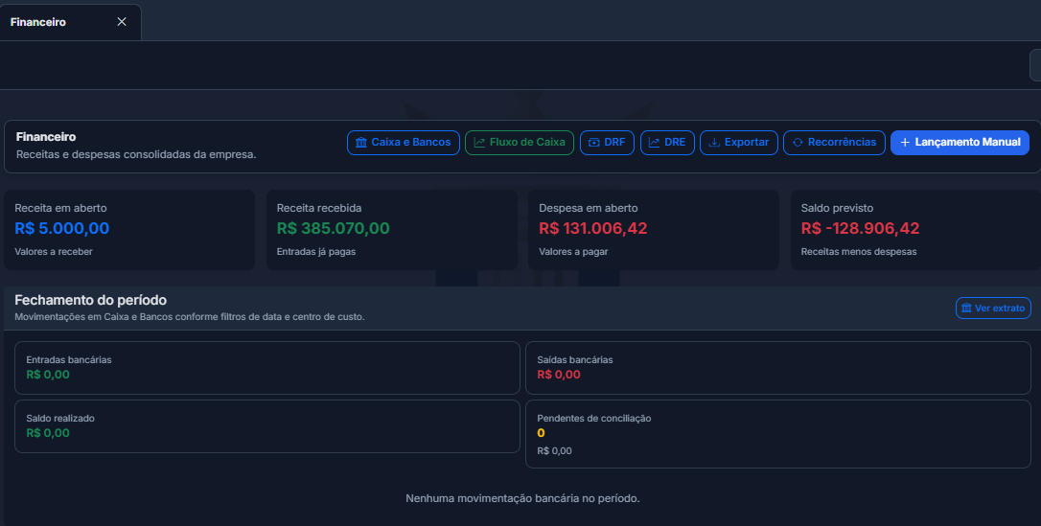
Task: Click 'Nenhuma movimentação bancária no período.' message
Action: 522,498
